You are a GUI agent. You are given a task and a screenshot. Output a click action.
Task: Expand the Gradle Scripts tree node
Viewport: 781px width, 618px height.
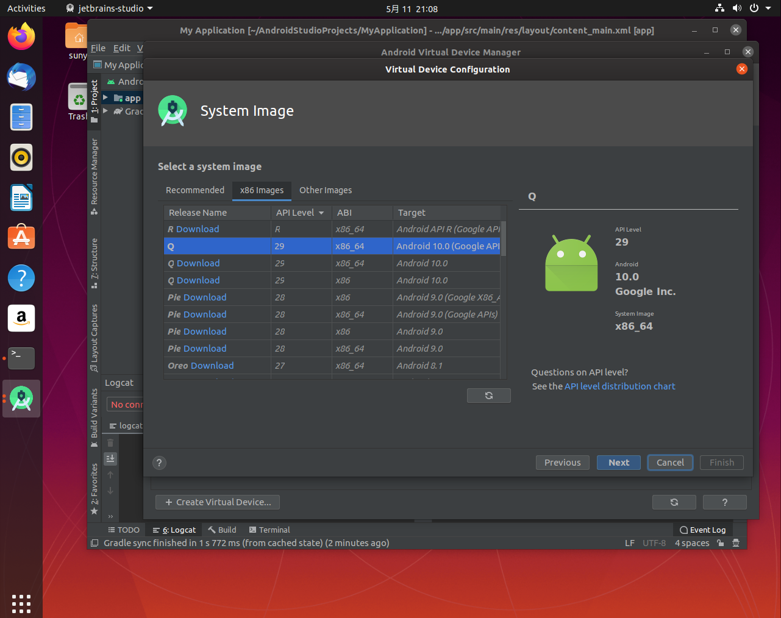(x=105, y=111)
